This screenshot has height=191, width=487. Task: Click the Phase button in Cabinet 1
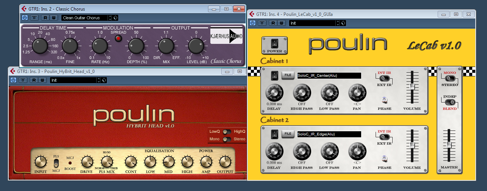pyautogui.click(x=384, y=100)
